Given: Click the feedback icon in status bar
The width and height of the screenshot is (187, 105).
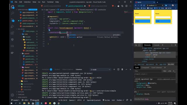Looking at the screenshot, I should (x=127, y=100).
